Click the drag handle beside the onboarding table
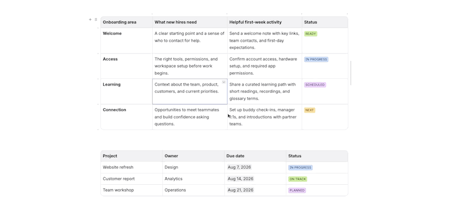Screen dimensions: 451x214 (x=96, y=20)
